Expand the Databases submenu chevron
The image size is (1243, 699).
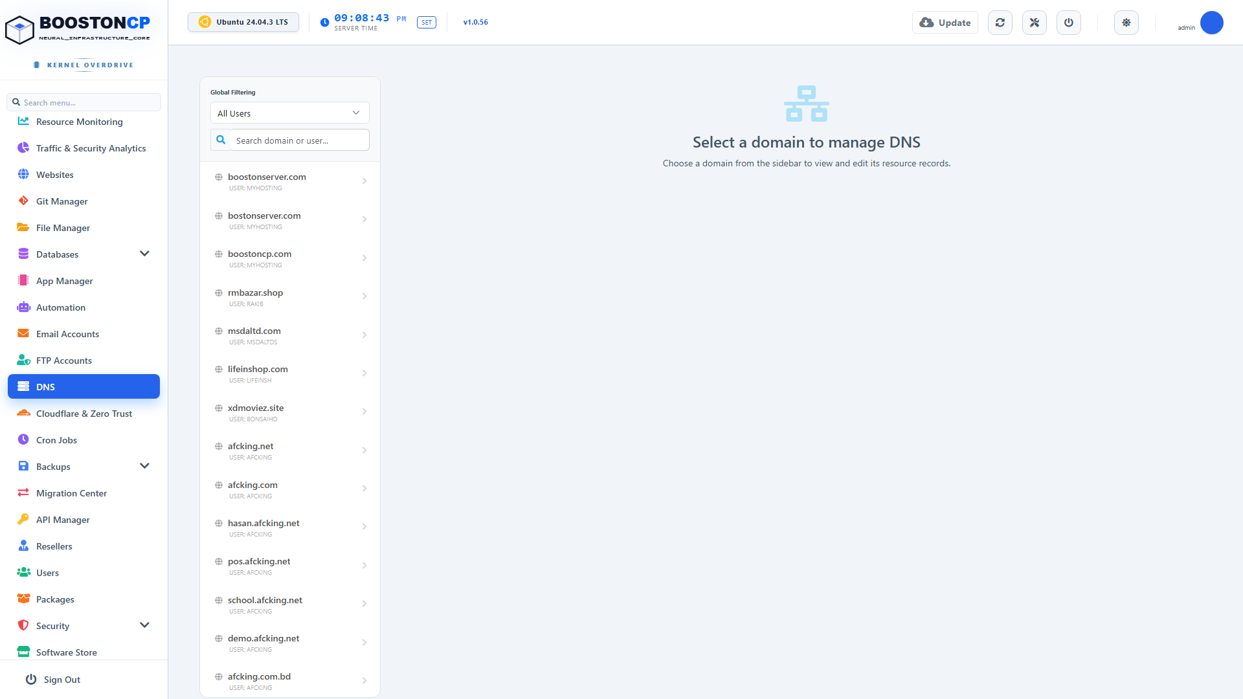[144, 254]
